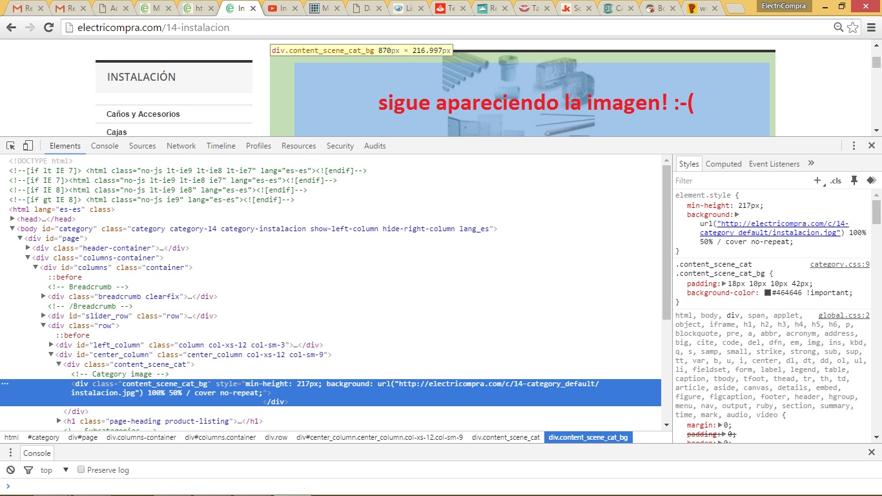Click the Caños y Accesorios category link
The height and width of the screenshot is (496, 882).
143,114
